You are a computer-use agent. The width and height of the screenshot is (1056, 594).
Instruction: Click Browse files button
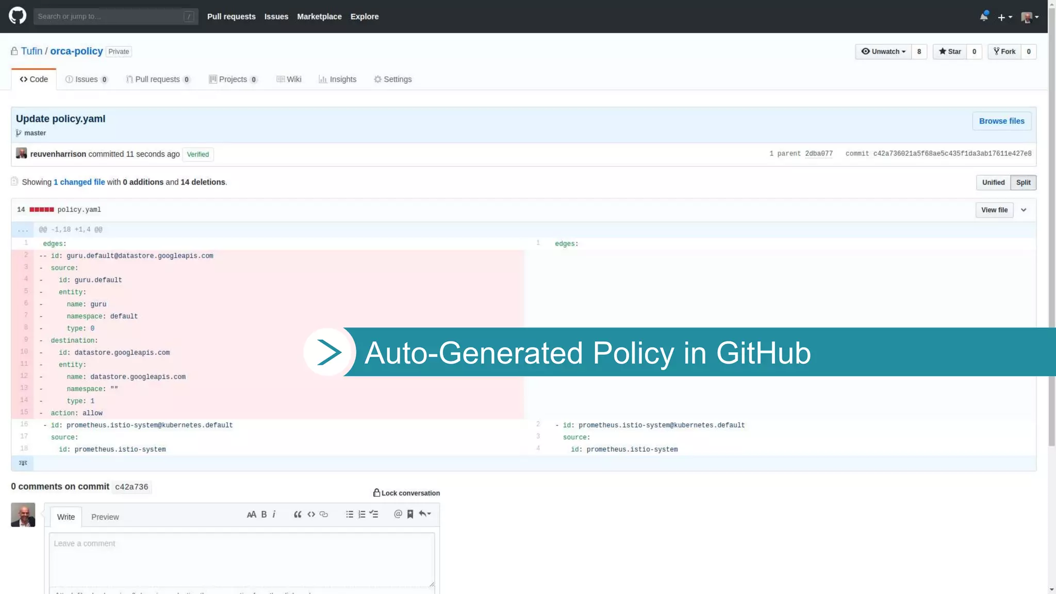coord(1002,121)
